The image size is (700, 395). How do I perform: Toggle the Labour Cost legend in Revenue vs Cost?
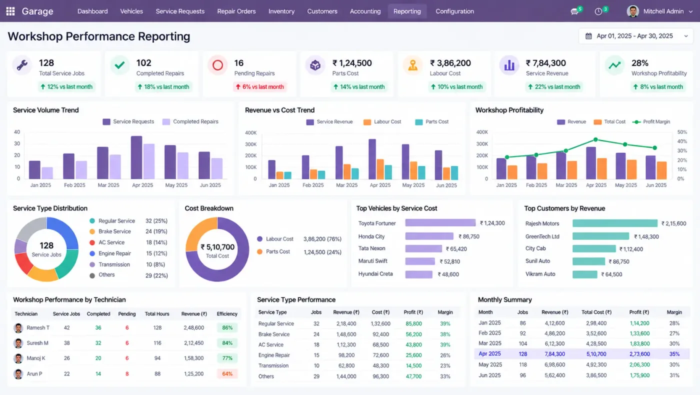click(x=367, y=122)
